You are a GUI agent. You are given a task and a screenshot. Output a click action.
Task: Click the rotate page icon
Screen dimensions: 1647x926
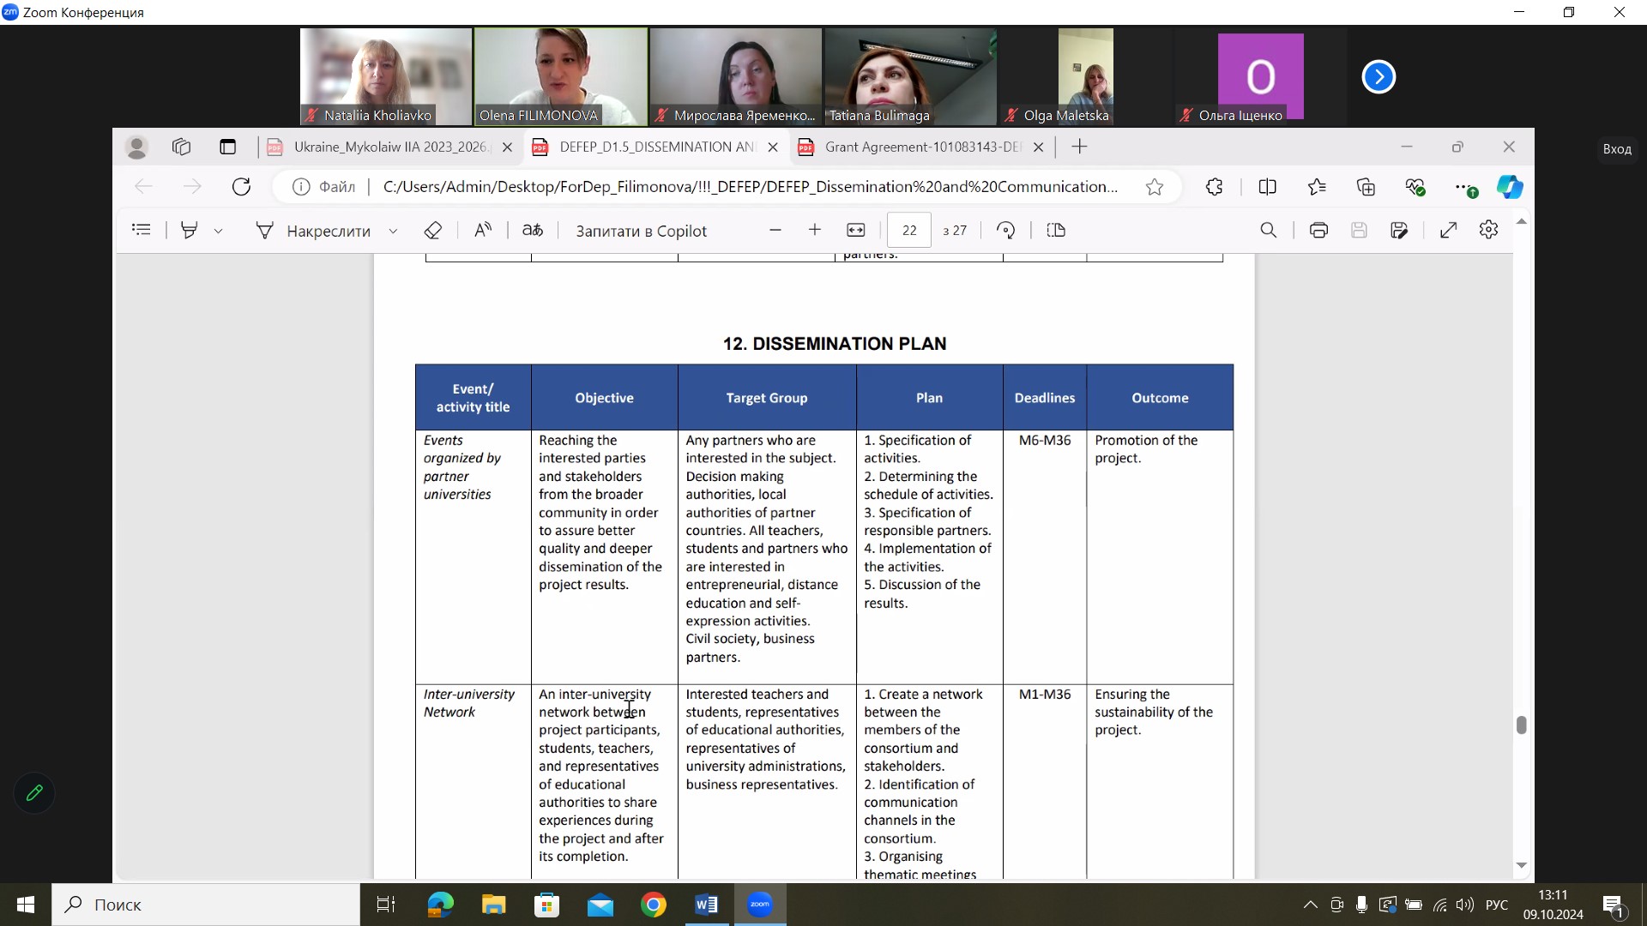(x=1006, y=230)
